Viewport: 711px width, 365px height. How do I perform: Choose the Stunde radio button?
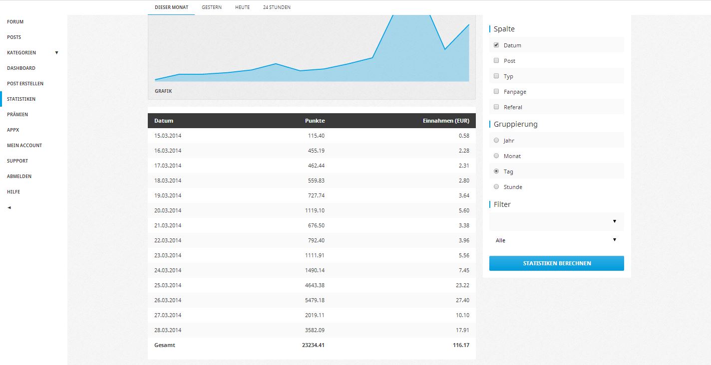coord(496,186)
